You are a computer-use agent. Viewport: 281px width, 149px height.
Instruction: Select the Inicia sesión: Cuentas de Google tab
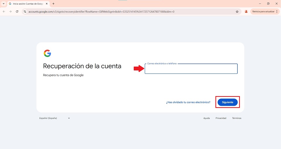click(28, 4)
